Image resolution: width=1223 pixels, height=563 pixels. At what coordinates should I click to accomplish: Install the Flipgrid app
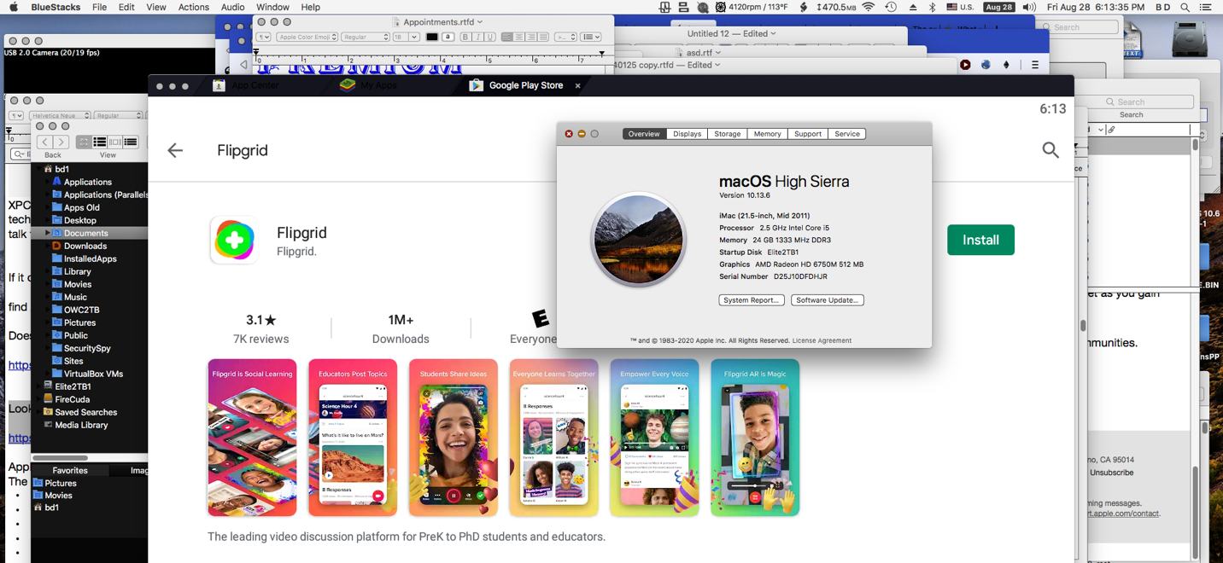tap(980, 240)
